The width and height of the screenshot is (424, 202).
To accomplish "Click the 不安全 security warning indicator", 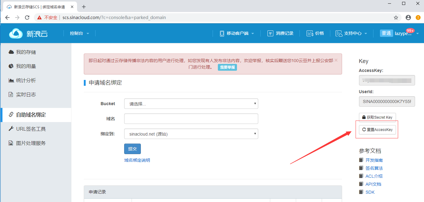I will coord(47,18).
